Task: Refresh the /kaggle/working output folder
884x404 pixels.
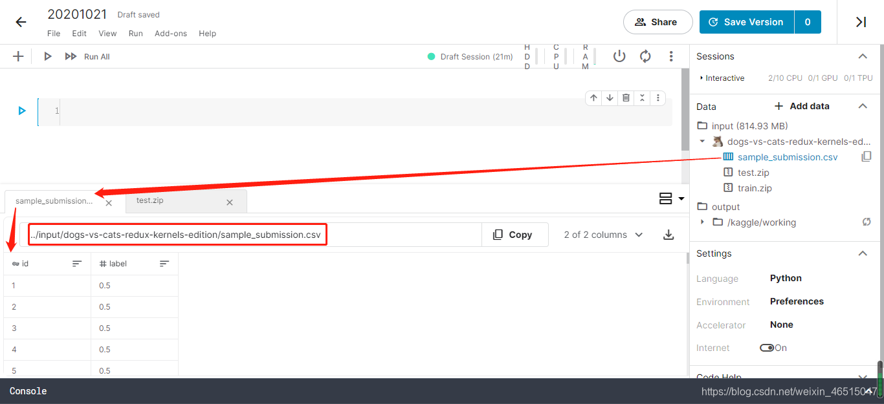Action: [867, 222]
